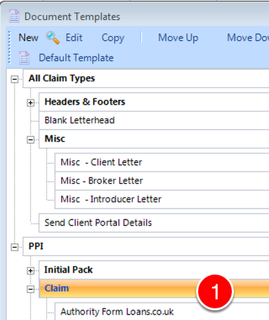
Task: Click the Default Template document icon
Action: (24, 58)
